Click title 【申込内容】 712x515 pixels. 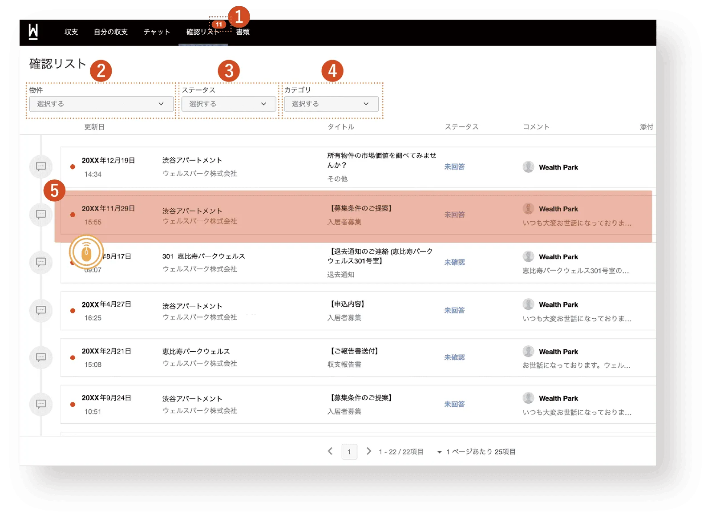click(x=347, y=304)
